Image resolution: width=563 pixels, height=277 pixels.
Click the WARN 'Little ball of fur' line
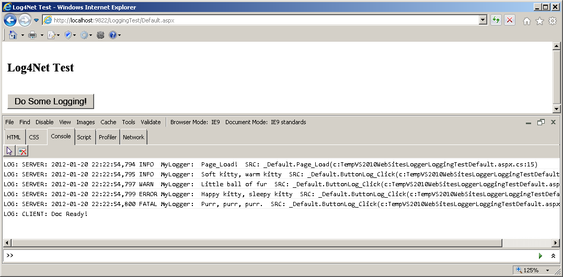[x=281, y=184]
